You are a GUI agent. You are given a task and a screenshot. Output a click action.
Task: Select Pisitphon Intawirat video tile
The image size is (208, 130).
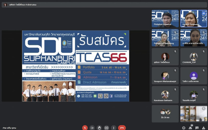[x=165, y=18]
